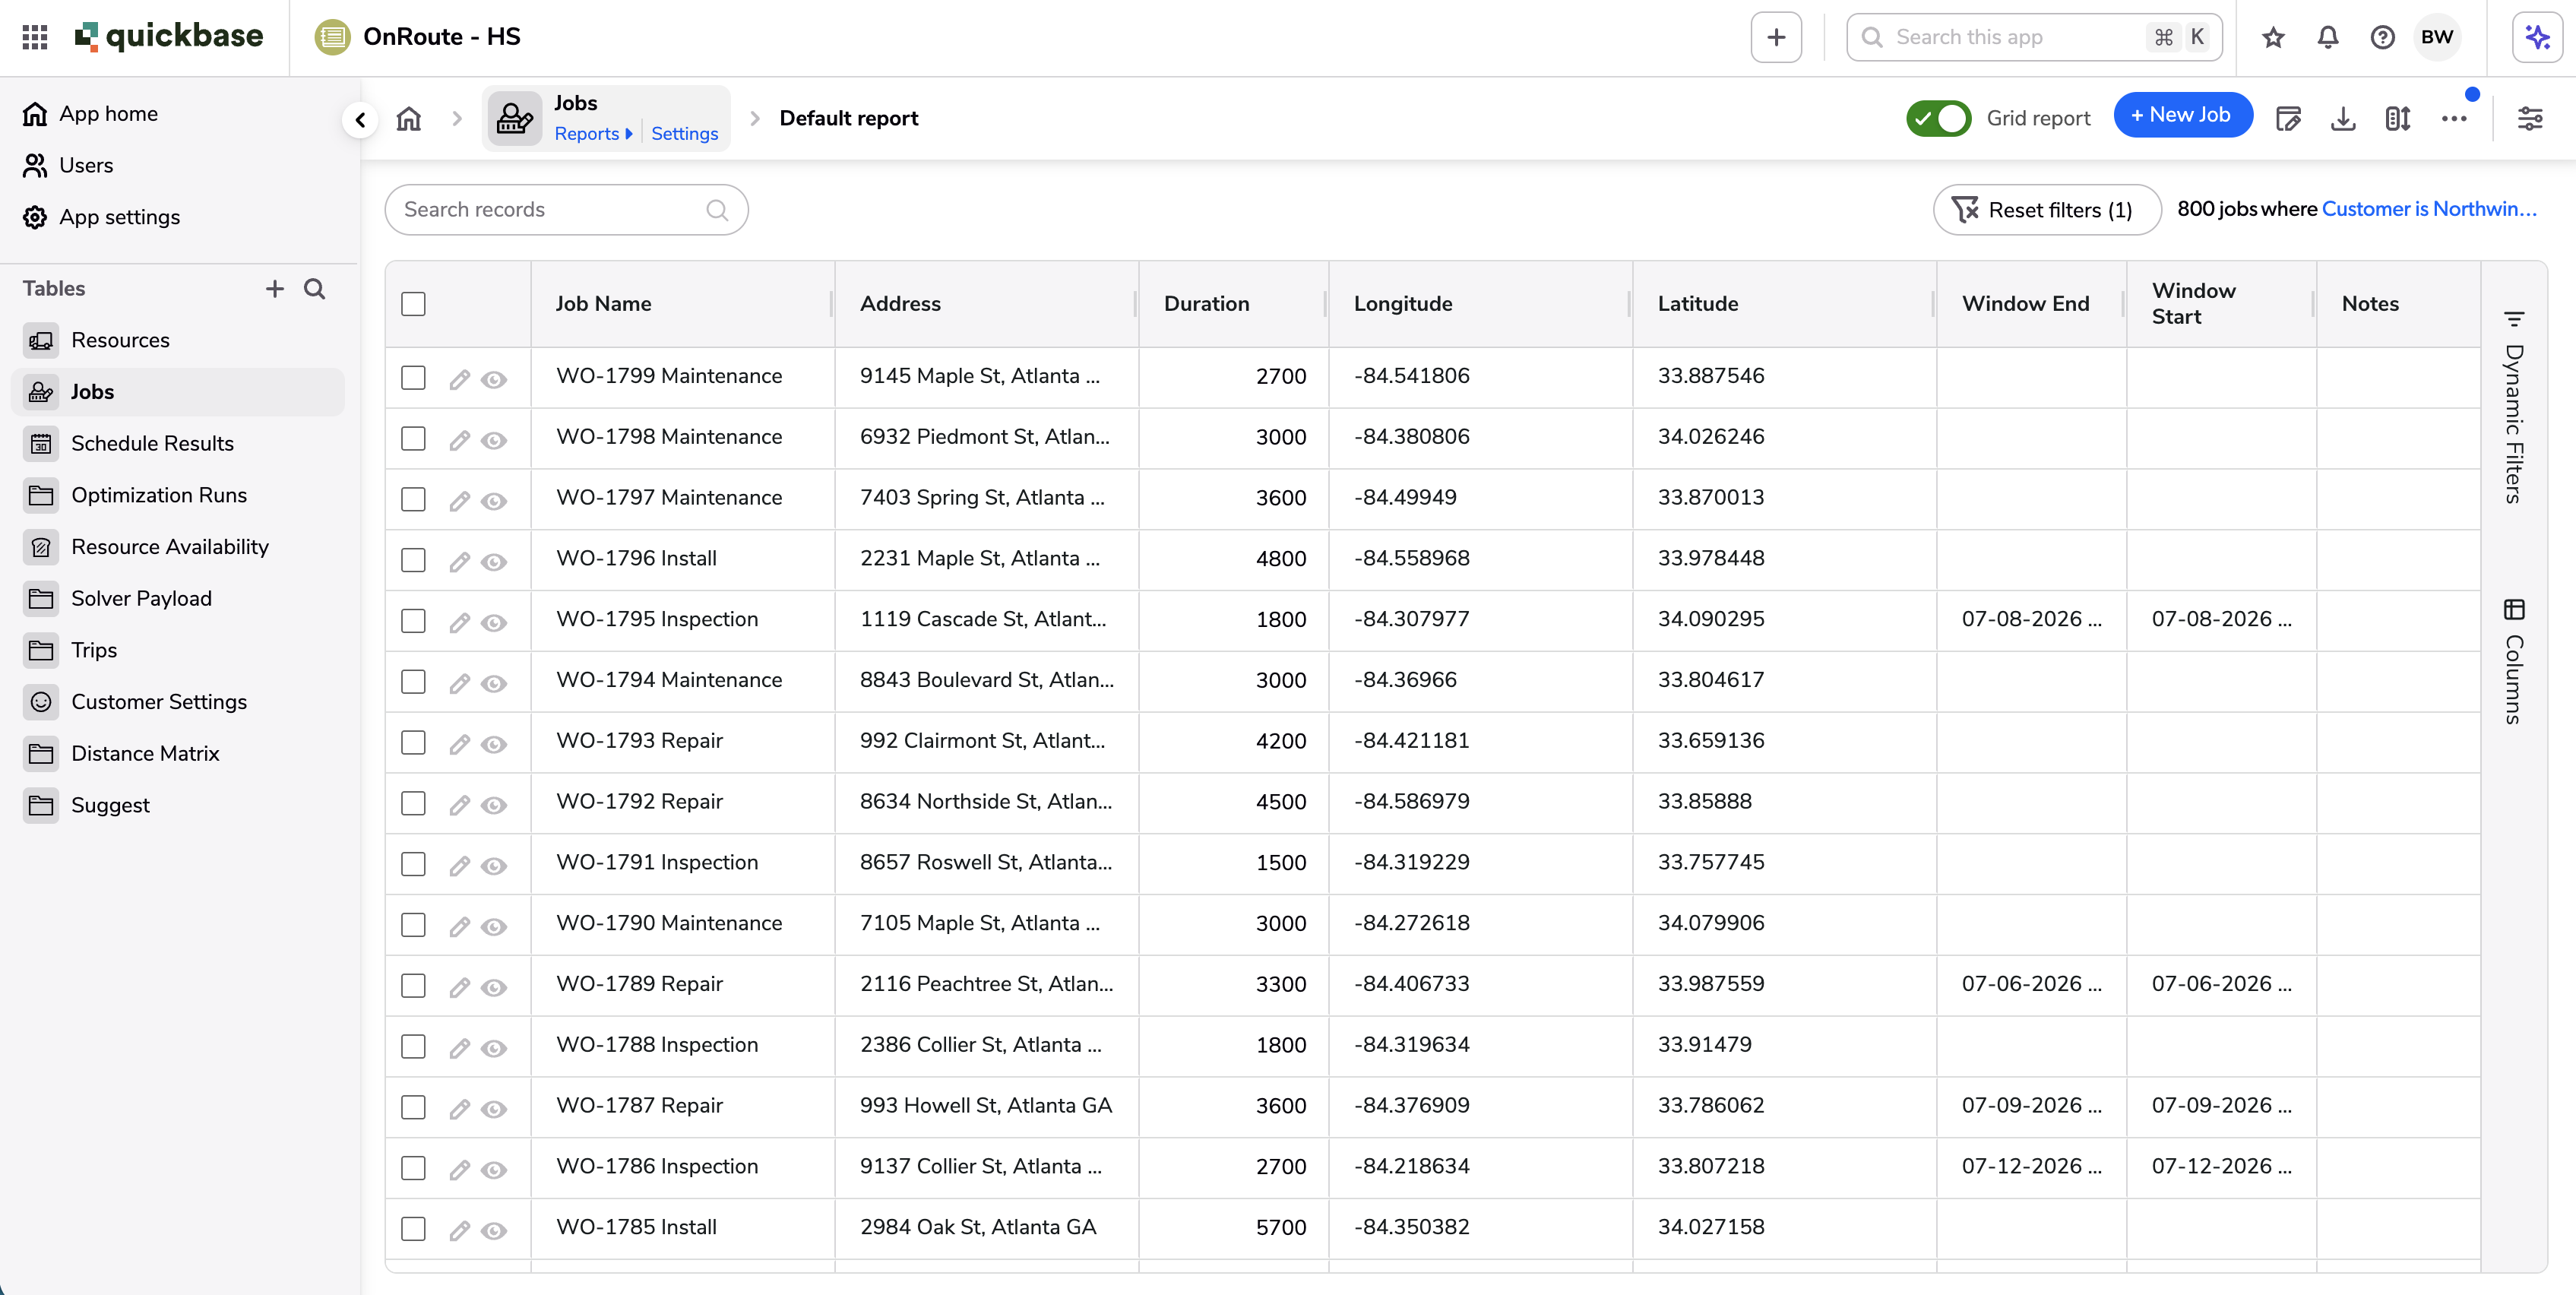Click the plus create button in top bar
The image size is (2576, 1295).
pos(1776,37)
